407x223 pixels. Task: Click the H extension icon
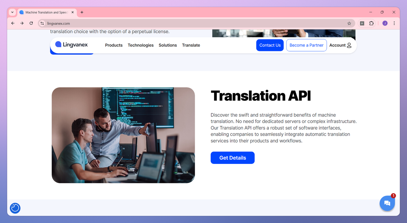coord(362,23)
